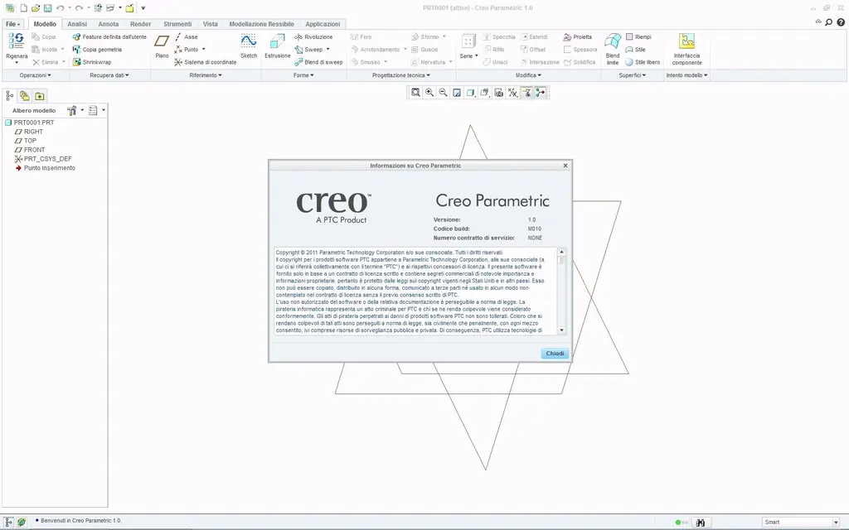This screenshot has height=530, width=849.
Task: Click the repaint icon in graphics toolbar
Action: click(457, 93)
